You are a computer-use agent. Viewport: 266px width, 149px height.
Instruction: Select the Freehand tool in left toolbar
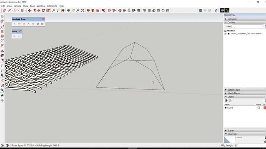click(x=2, y=27)
